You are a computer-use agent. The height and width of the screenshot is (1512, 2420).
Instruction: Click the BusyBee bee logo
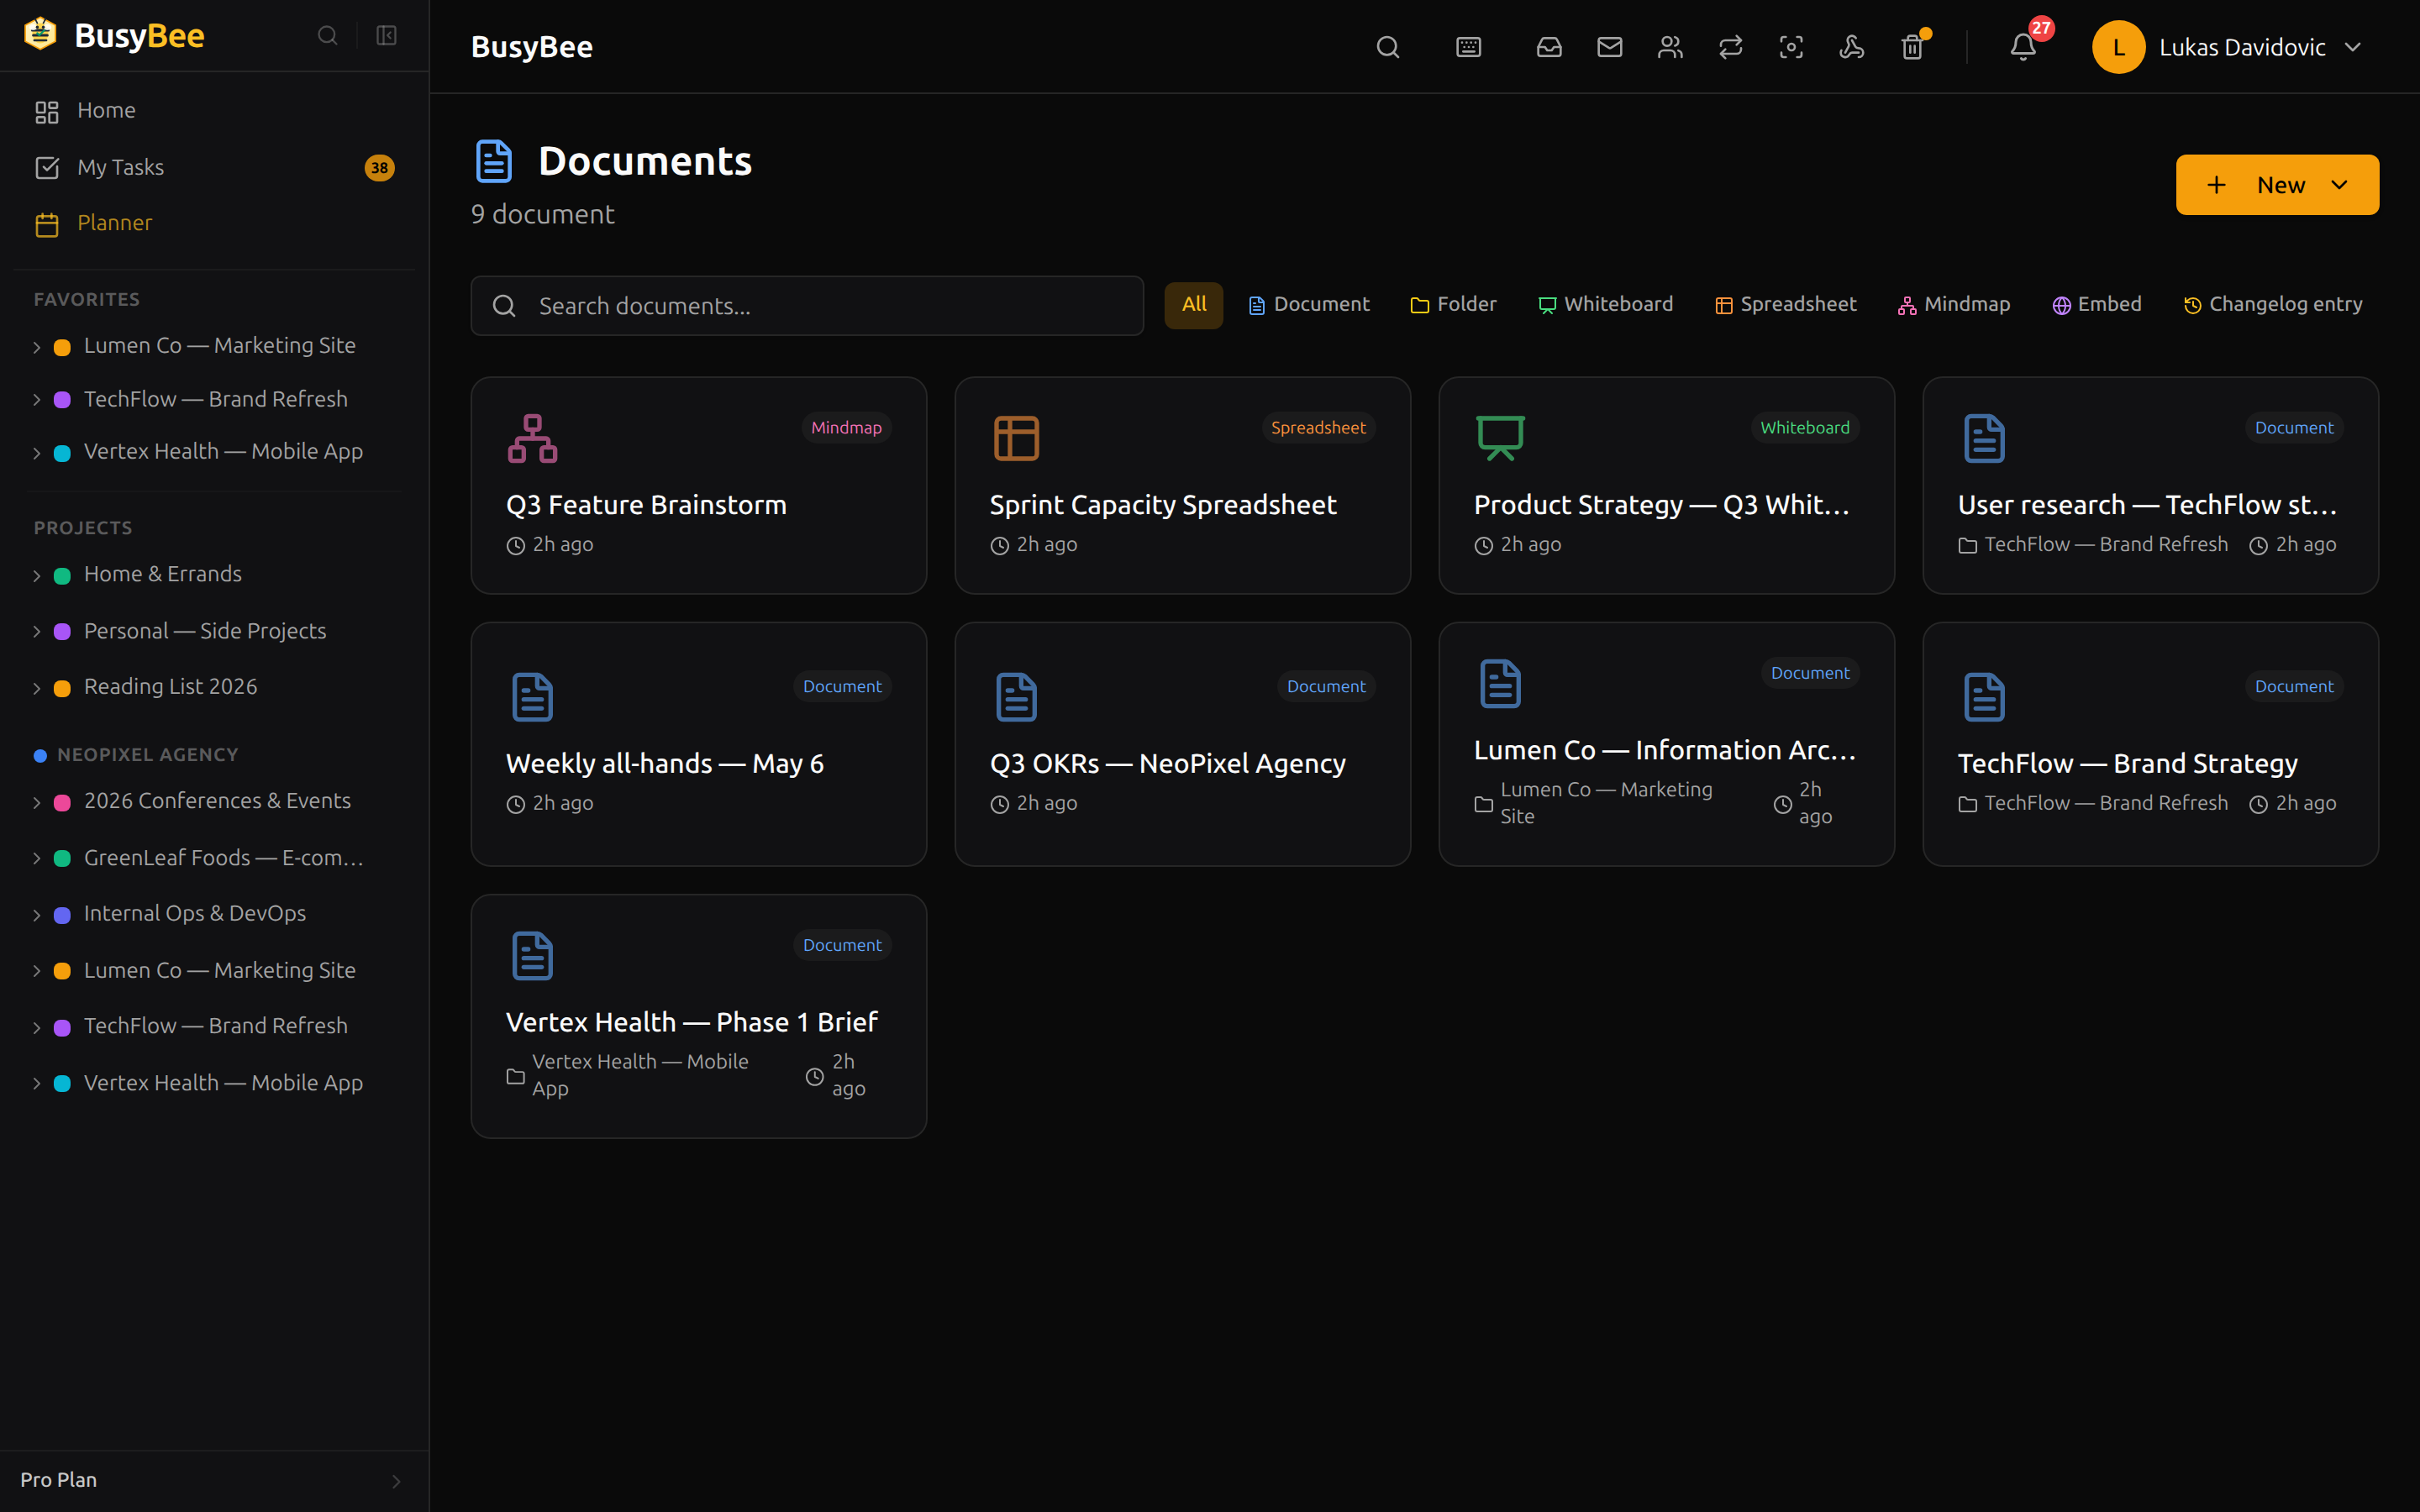[x=40, y=34]
